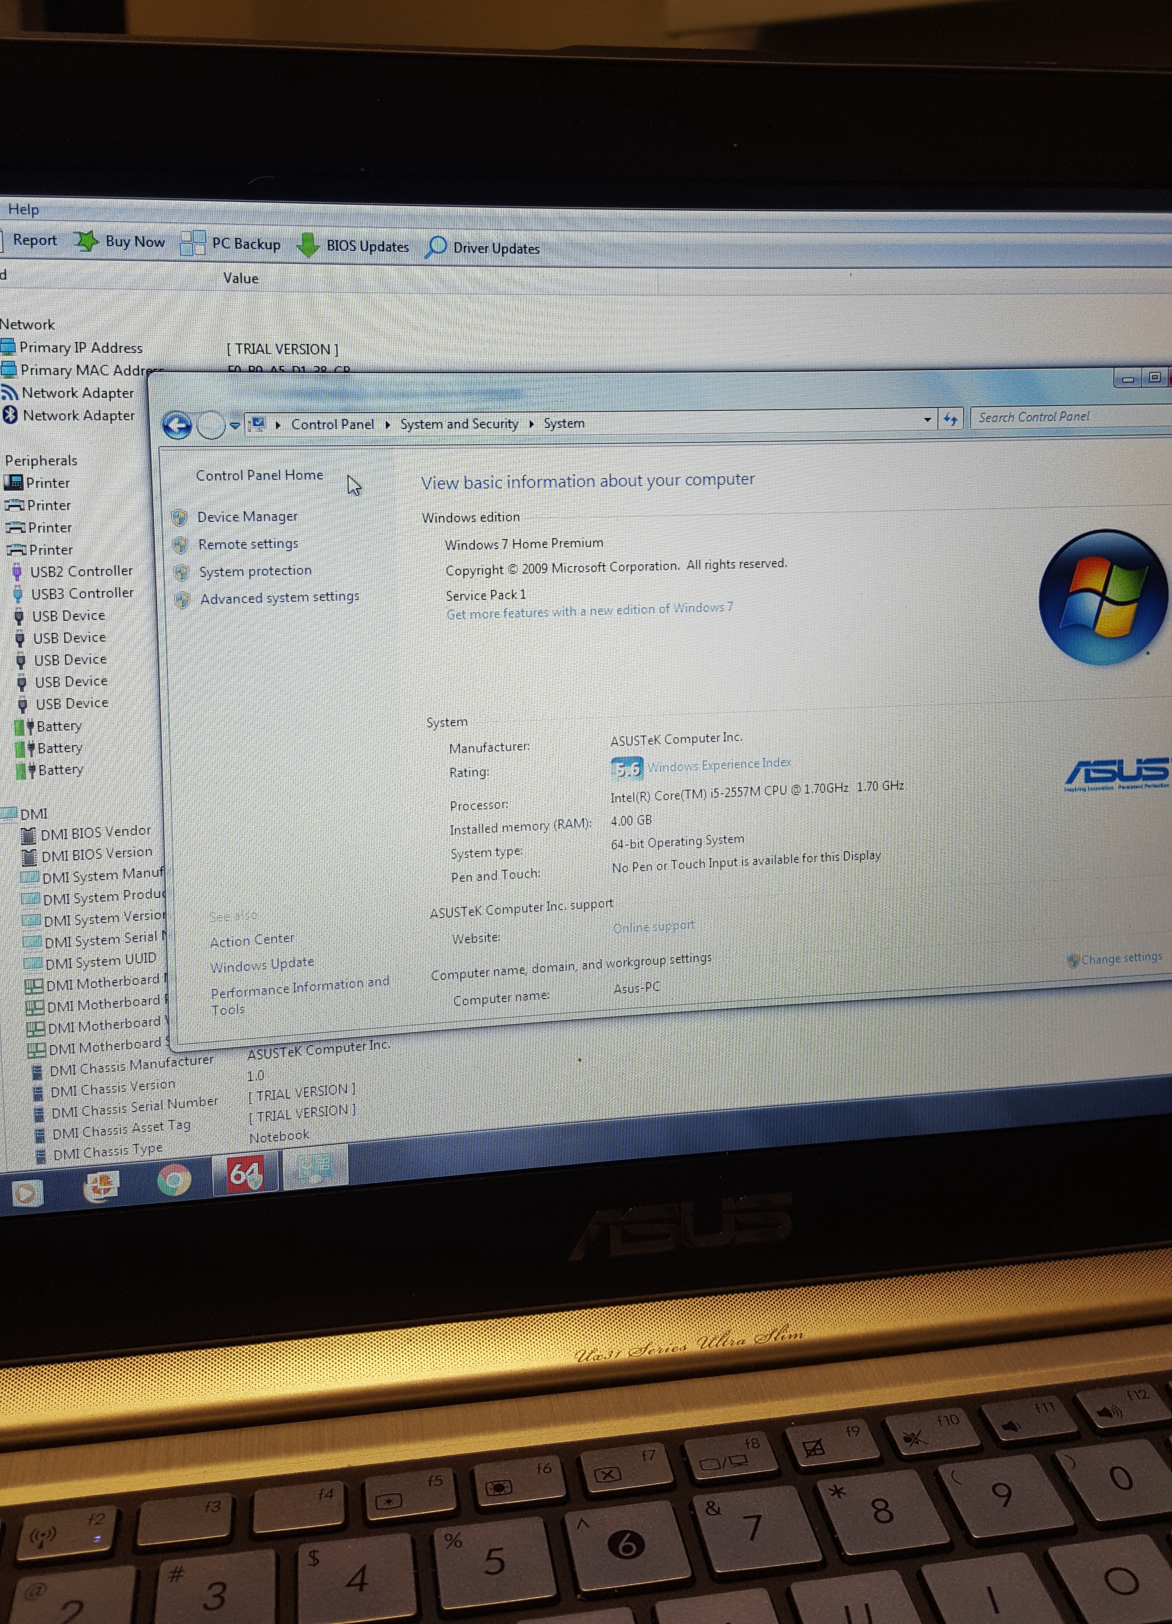Open Advanced system settings link
The image size is (1172, 1624).
click(x=279, y=597)
